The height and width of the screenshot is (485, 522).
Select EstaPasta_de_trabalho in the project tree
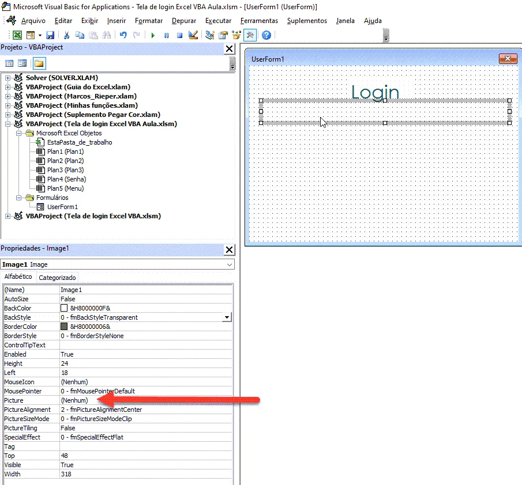[80, 142]
